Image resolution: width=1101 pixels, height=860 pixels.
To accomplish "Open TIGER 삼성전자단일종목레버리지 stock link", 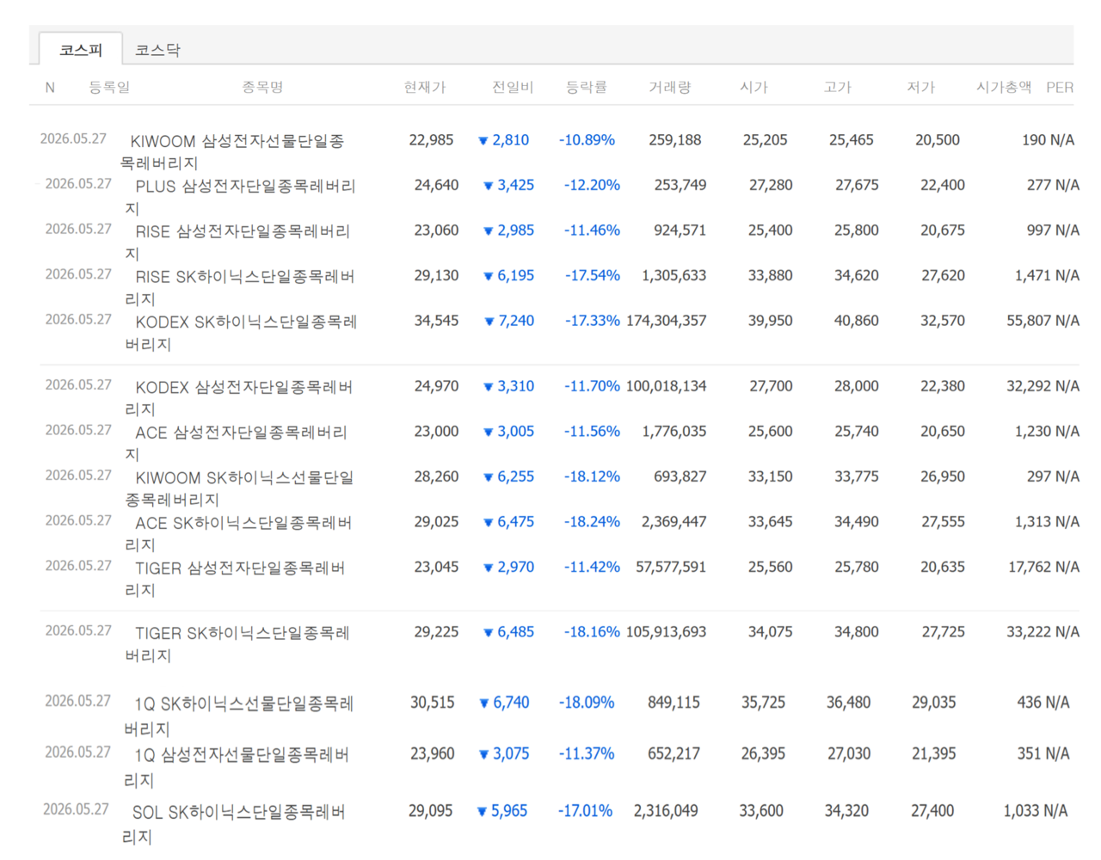I will pos(235,578).
